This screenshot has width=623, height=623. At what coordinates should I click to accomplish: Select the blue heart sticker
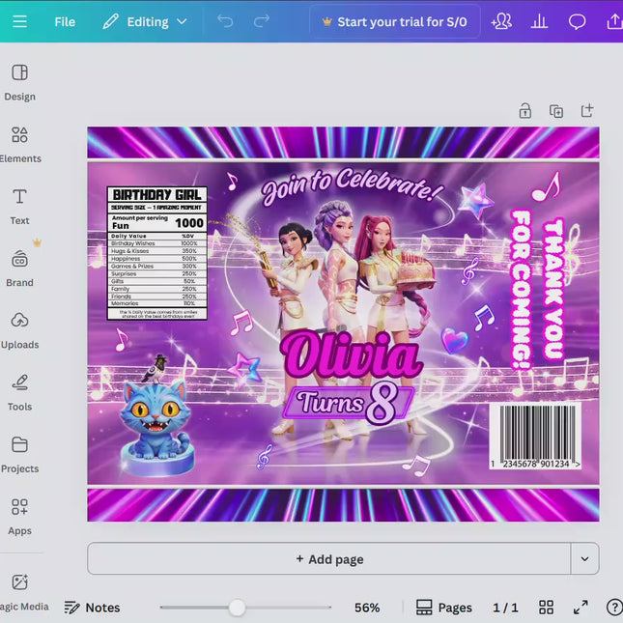[x=455, y=340]
